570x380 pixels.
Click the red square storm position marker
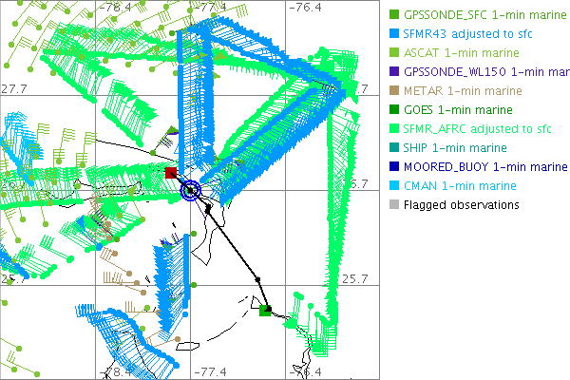170,172
